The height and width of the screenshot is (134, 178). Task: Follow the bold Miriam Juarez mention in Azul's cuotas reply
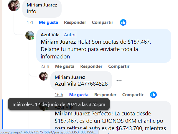[x=58, y=42]
